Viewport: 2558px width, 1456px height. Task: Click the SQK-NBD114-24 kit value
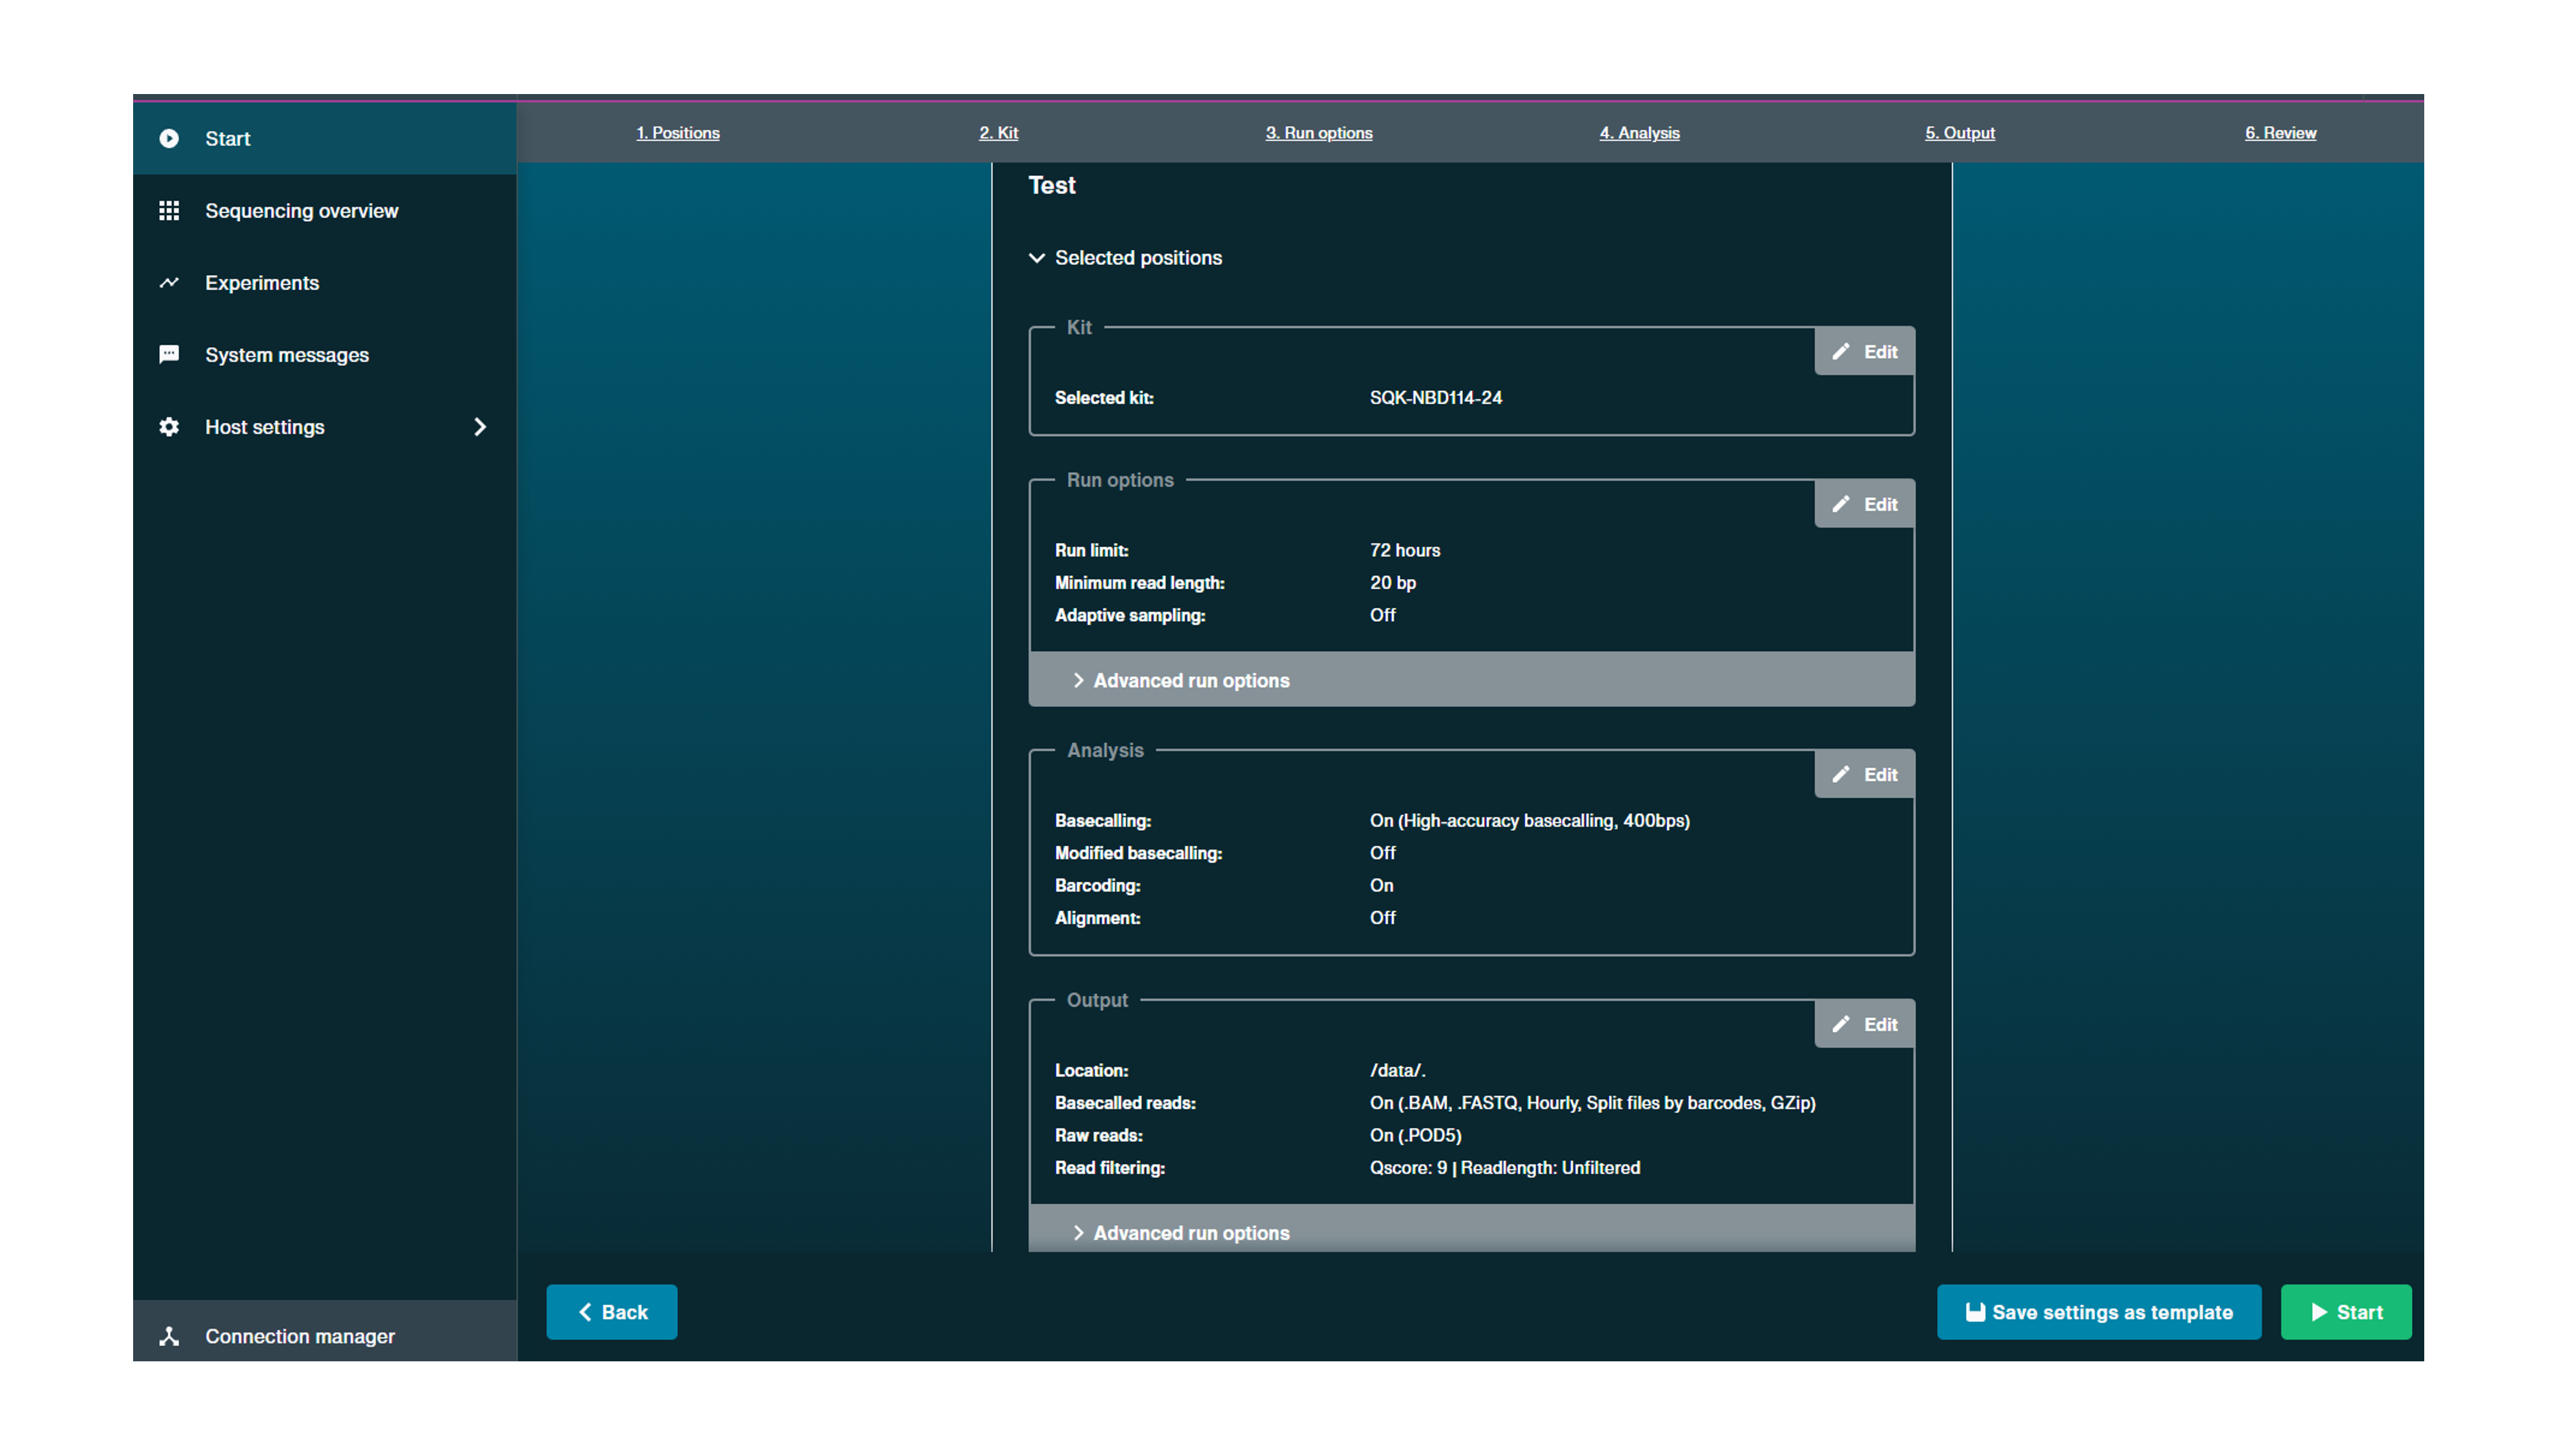1435,398
